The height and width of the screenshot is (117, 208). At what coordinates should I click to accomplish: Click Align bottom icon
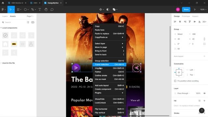[x=200, y=22]
